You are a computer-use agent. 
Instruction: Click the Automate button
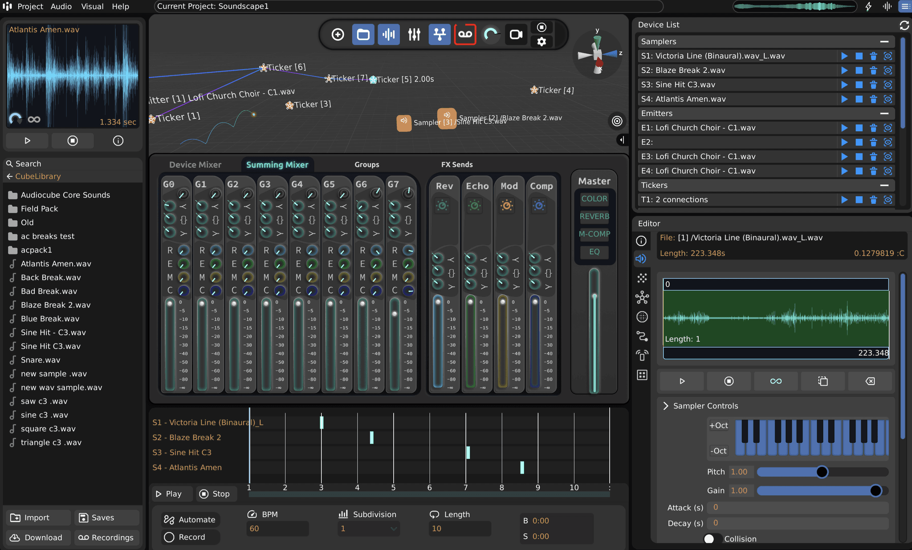[190, 519]
